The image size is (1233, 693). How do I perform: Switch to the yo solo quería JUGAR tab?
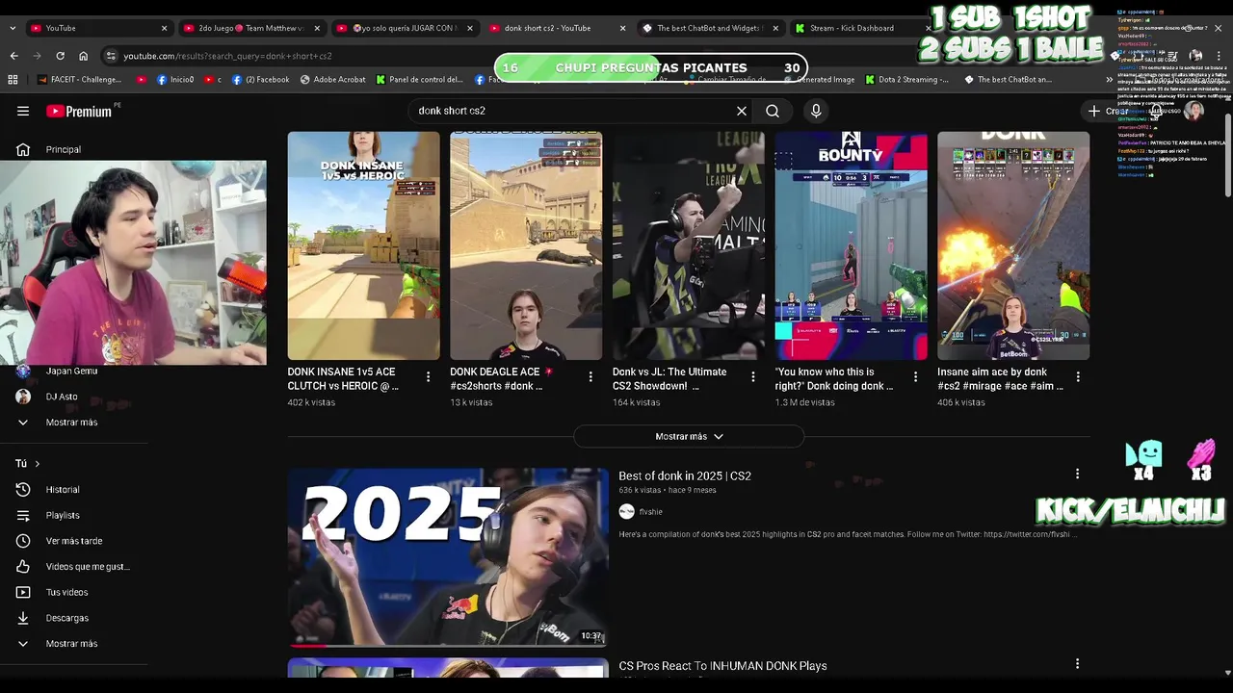[x=405, y=28]
